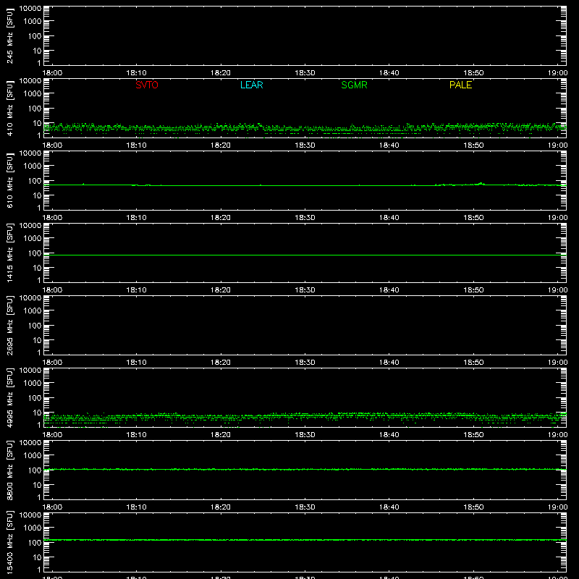Click the 18:40 time label under 2695 MHz panel

[x=389, y=363]
